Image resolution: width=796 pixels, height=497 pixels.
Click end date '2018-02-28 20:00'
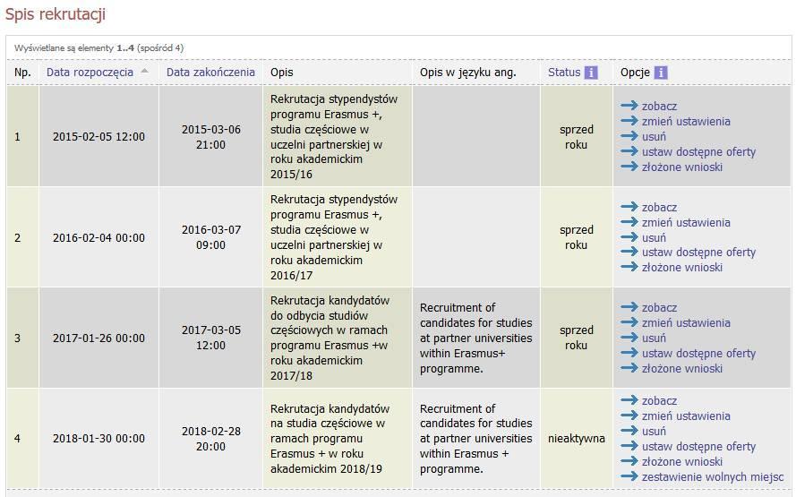coord(210,439)
